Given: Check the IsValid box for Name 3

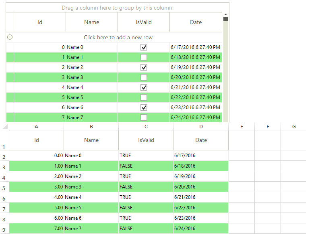Looking at the screenshot, I should pos(144,77).
